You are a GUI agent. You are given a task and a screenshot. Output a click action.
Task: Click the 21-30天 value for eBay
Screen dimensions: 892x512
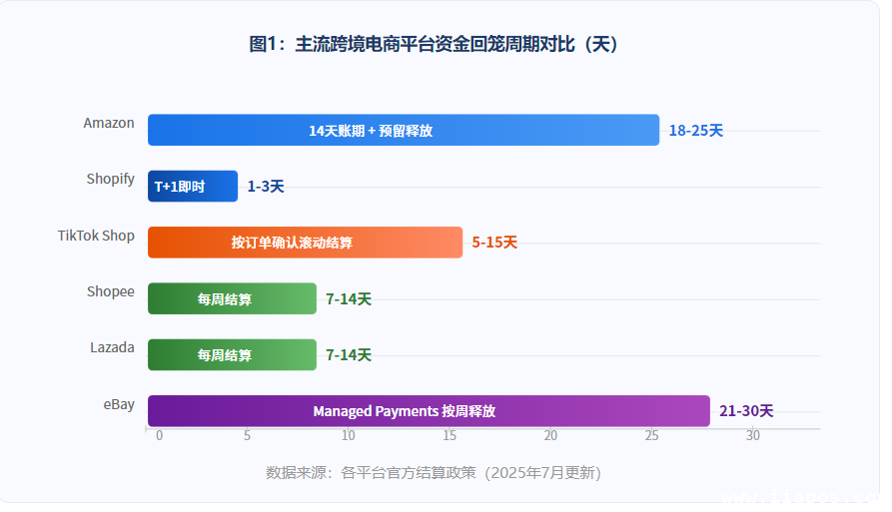[x=746, y=411]
